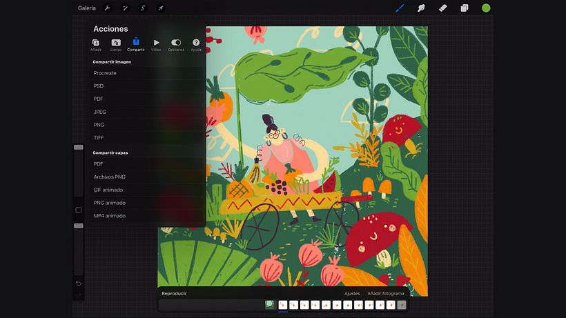This screenshot has width=566, height=318.
Task: Return to Galería
Action: tap(87, 8)
